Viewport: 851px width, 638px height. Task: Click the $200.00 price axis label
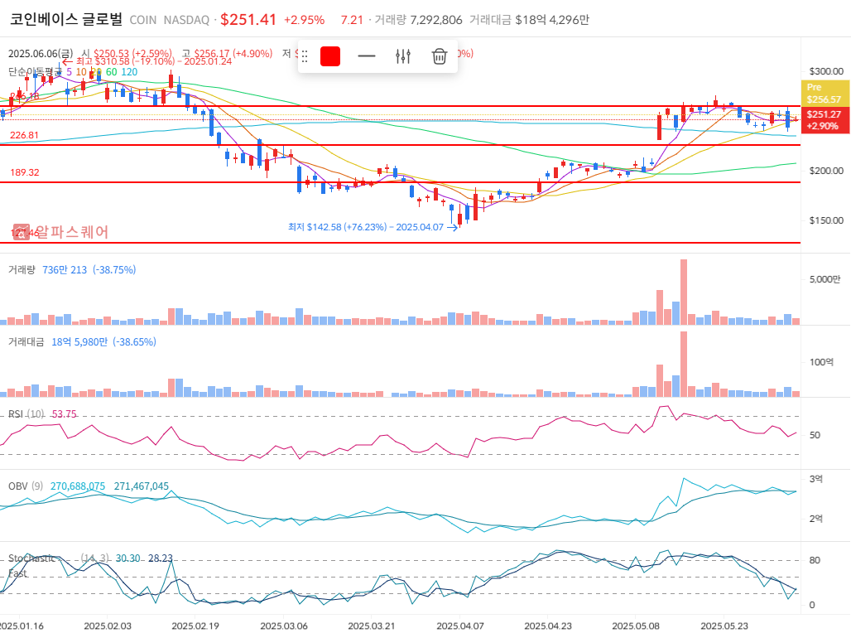(826, 171)
